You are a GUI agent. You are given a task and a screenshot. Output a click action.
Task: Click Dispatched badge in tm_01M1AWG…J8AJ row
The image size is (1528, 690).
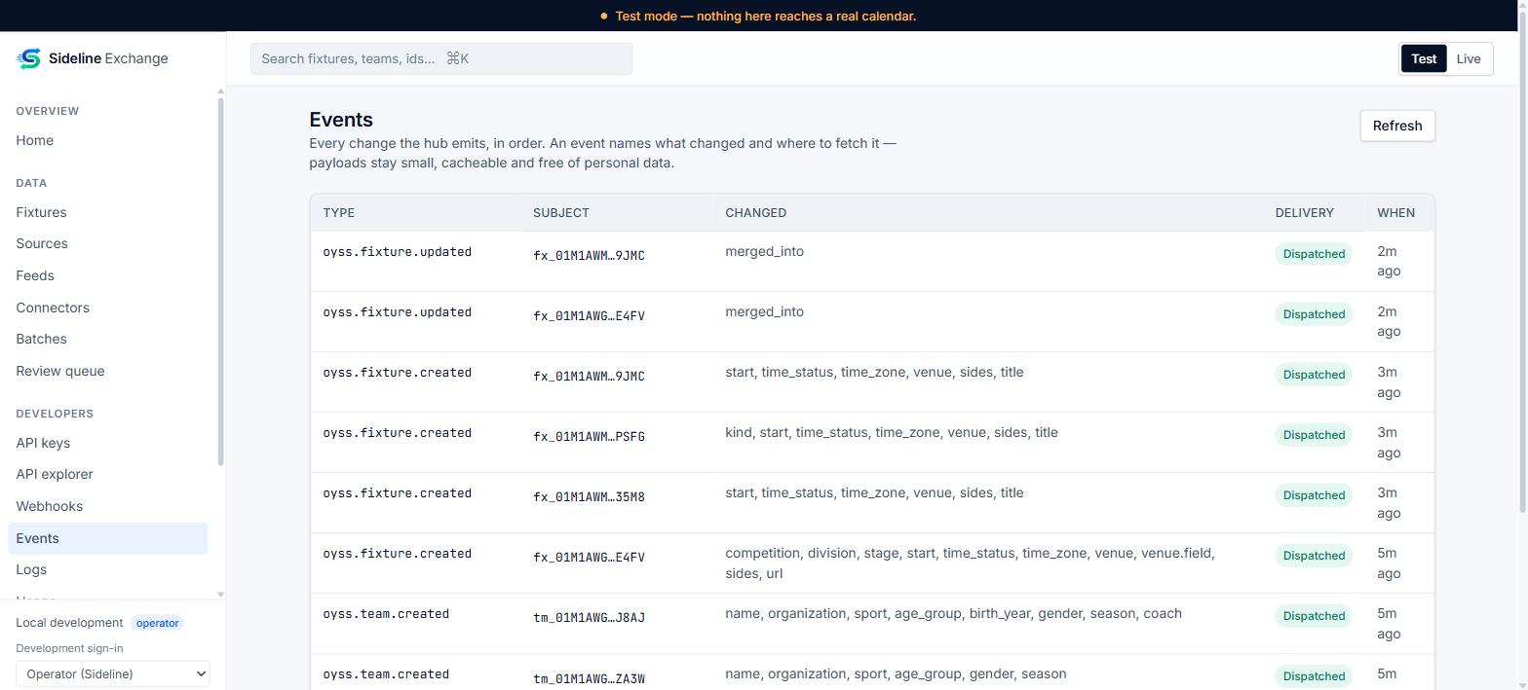pyautogui.click(x=1314, y=616)
